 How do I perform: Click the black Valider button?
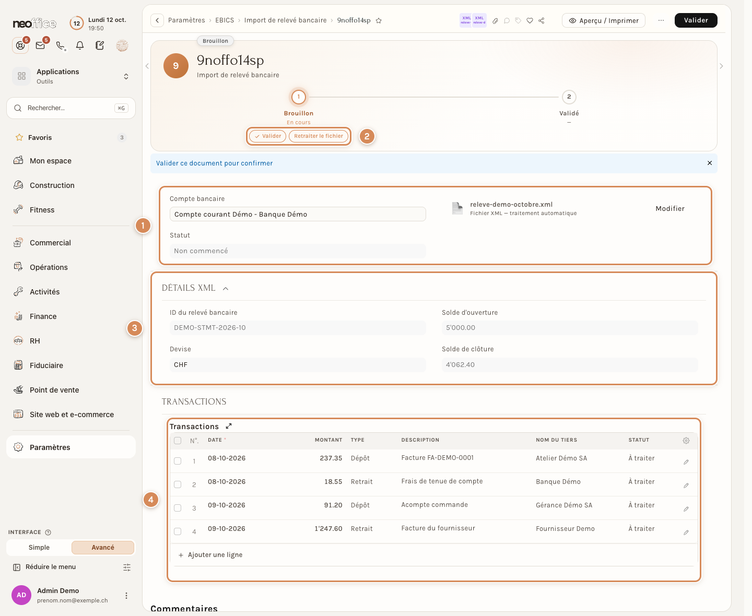696,20
